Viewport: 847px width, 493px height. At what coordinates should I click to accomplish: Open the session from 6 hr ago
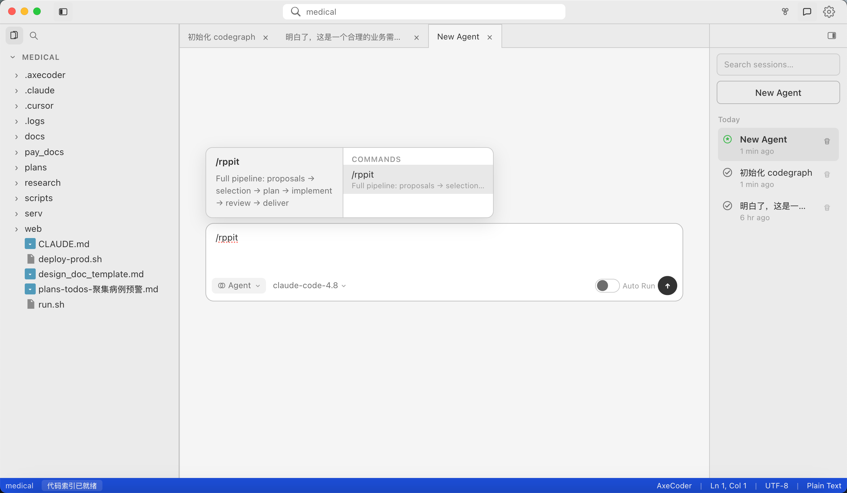click(778, 211)
